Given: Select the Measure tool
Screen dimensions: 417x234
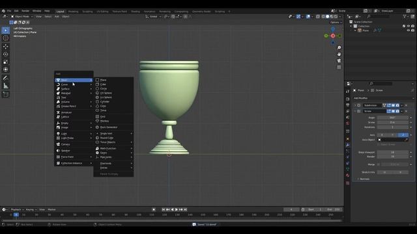Looking at the screenshot, I should point(6,86).
